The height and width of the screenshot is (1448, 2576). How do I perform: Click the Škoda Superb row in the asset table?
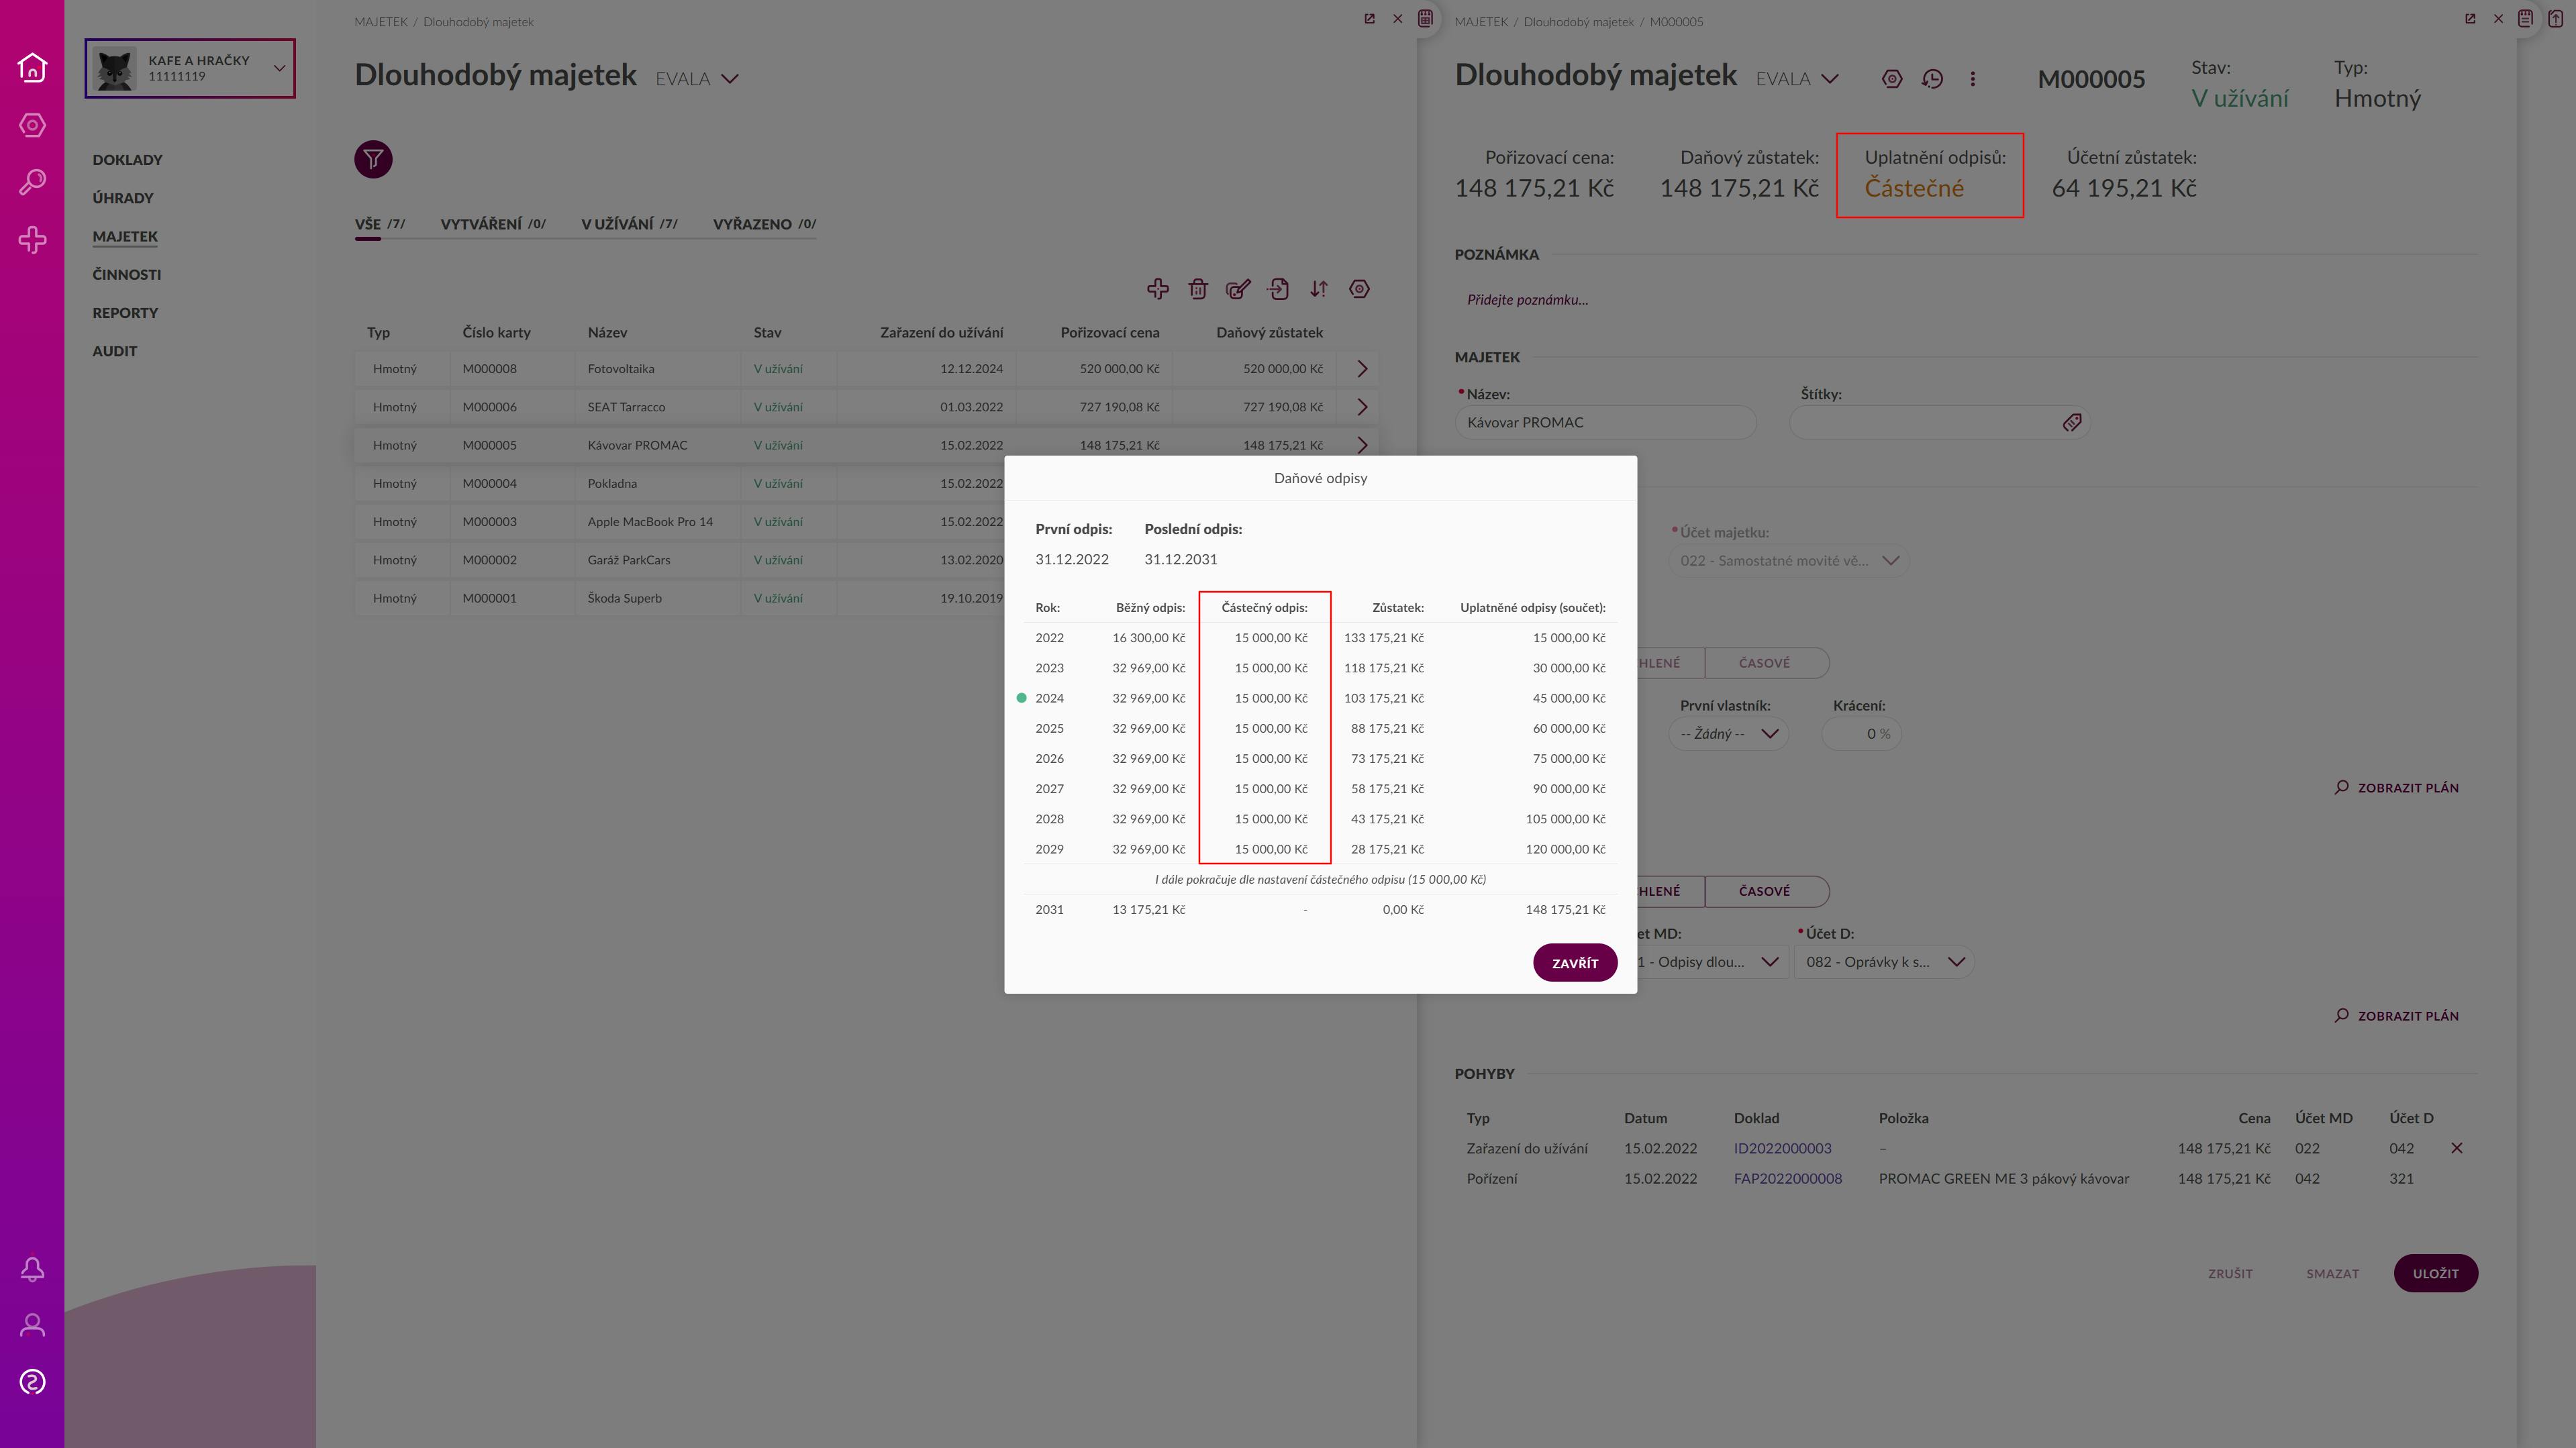click(x=679, y=598)
